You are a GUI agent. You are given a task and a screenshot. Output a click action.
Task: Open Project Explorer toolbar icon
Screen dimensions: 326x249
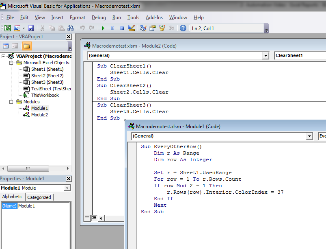point(143,28)
